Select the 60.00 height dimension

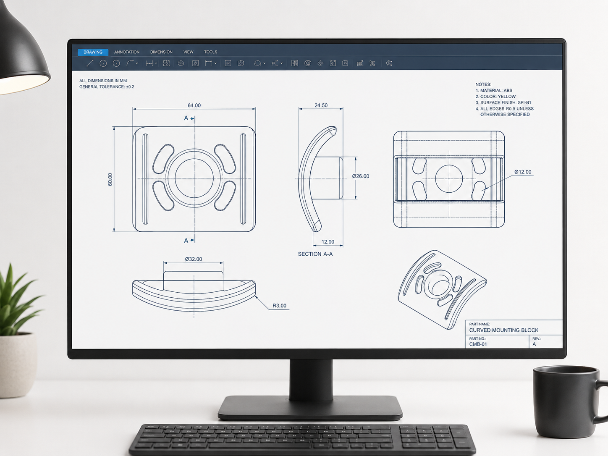[110, 179]
